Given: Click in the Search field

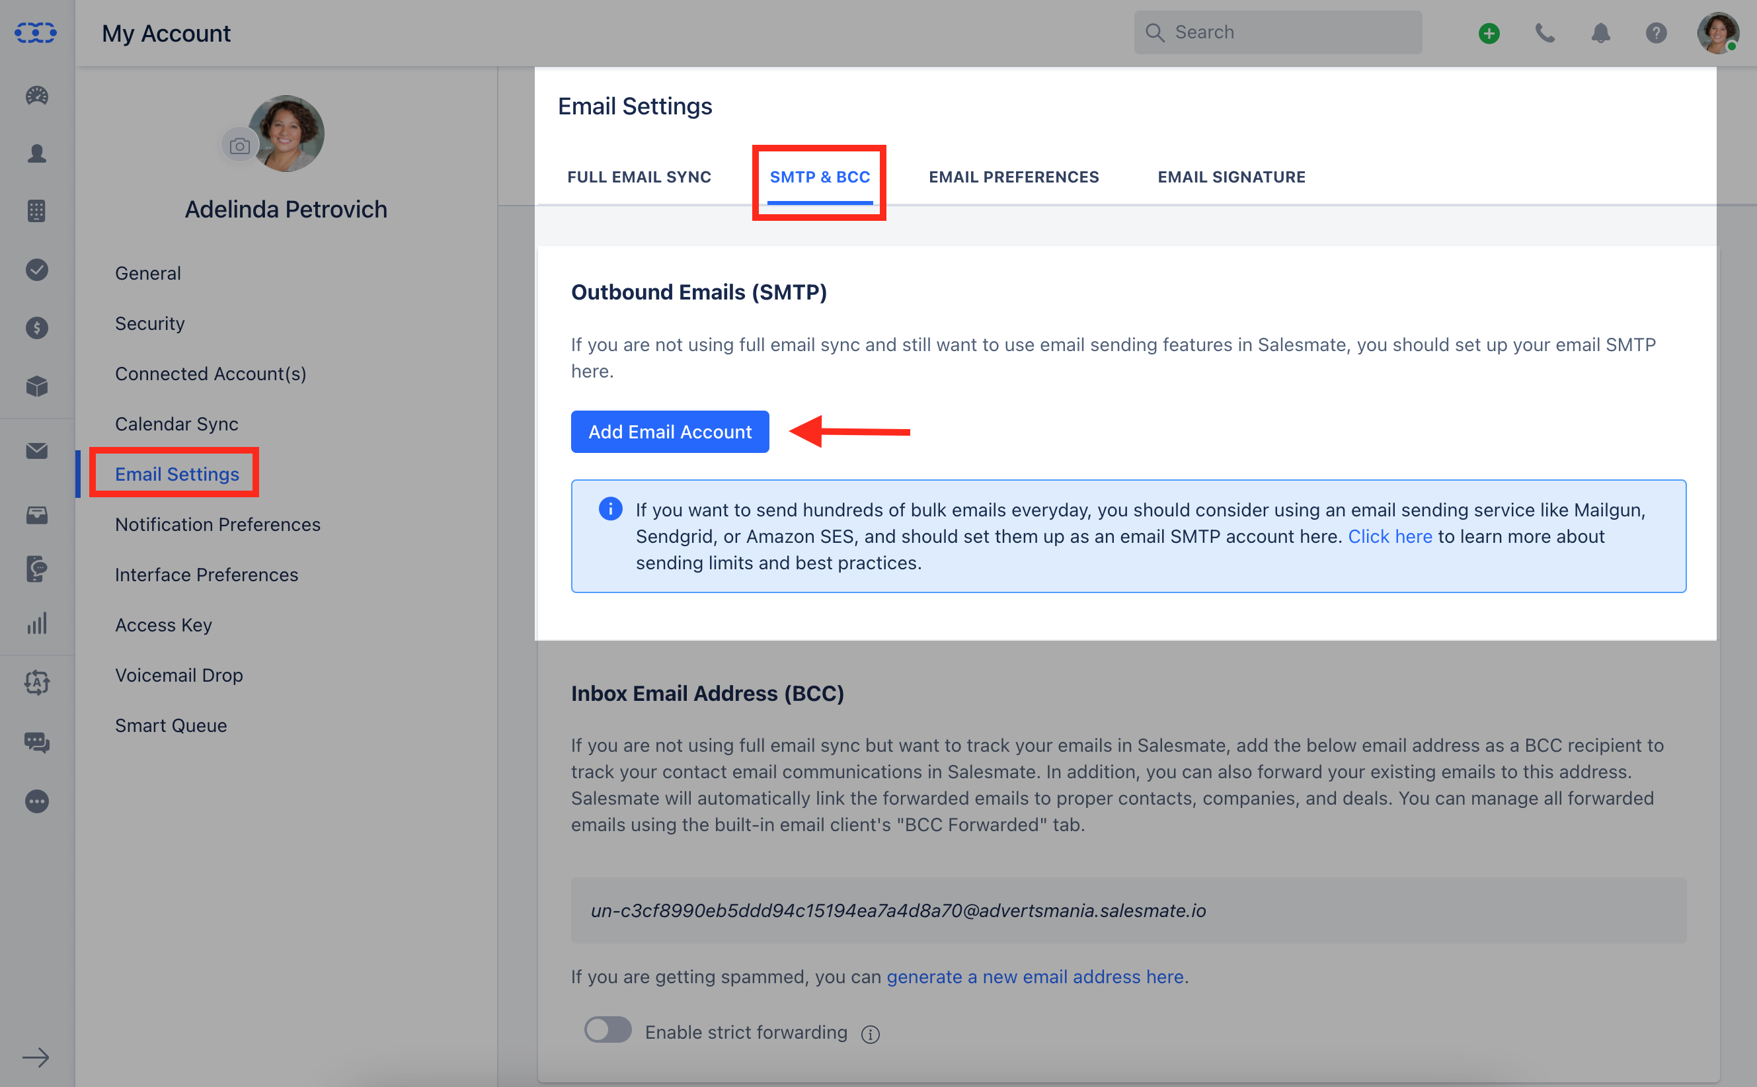Looking at the screenshot, I should pyautogui.click(x=1278, y=32).
